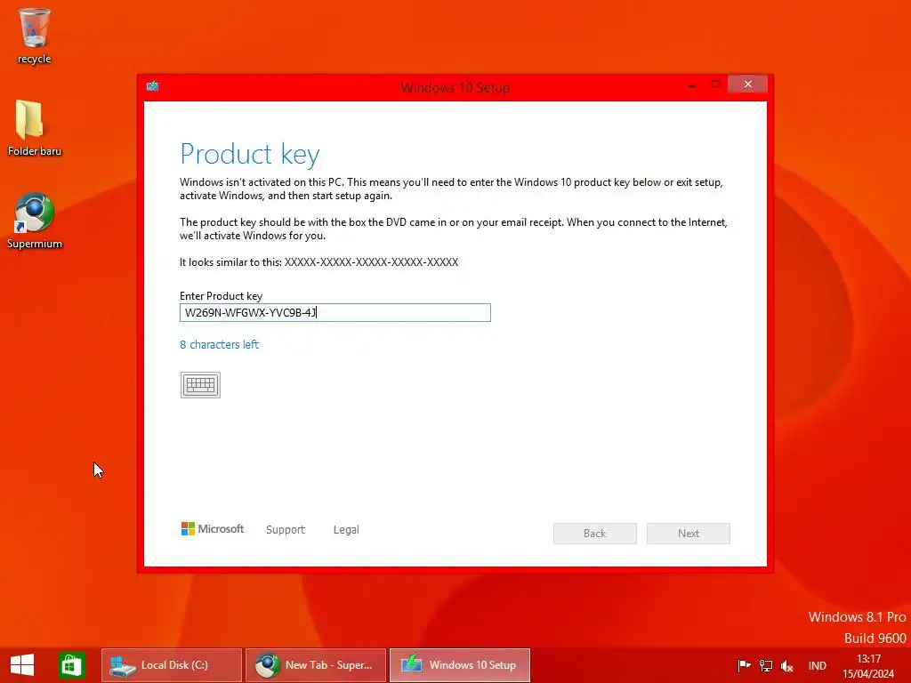The image size is (911, 683).
Task: Open the network tray icon
Action: coord(766,665)
